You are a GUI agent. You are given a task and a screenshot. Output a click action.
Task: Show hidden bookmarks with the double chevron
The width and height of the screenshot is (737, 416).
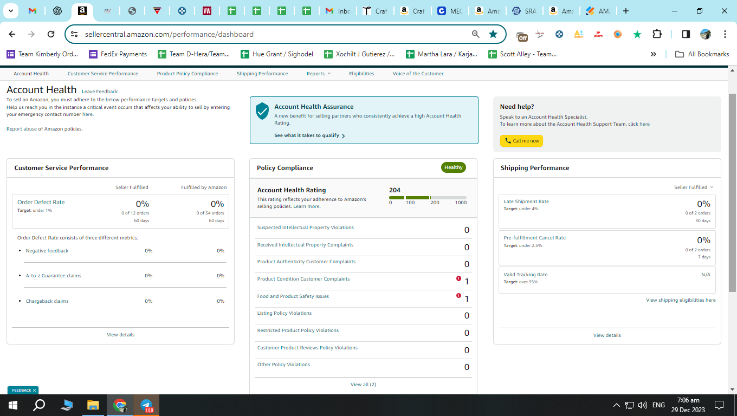654,54
